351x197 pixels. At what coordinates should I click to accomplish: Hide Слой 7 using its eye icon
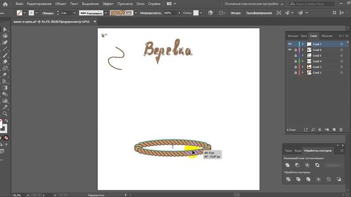click(x=290, y=44)
